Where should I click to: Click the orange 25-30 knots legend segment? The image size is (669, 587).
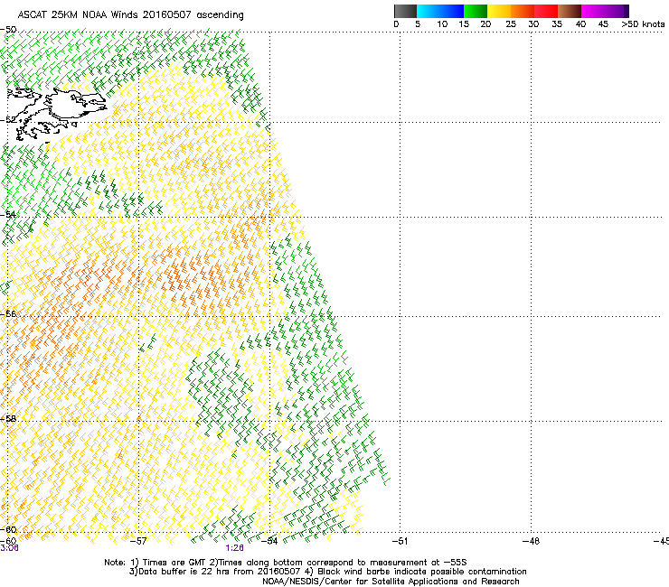pyautogui.click(x=523, y=11)
